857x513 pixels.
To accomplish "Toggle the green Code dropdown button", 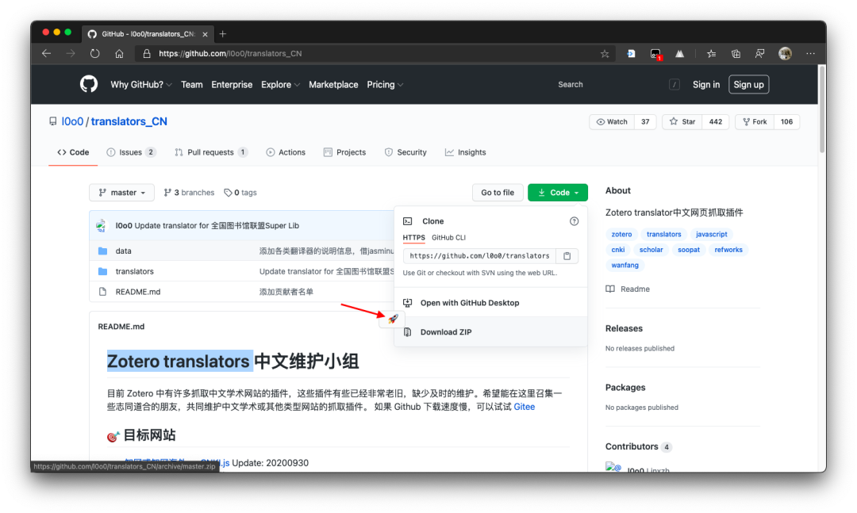I will tap(558, 193).
